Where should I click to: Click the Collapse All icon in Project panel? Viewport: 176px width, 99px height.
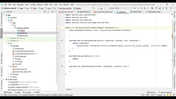pyautogui.click(x=48, y=12)
